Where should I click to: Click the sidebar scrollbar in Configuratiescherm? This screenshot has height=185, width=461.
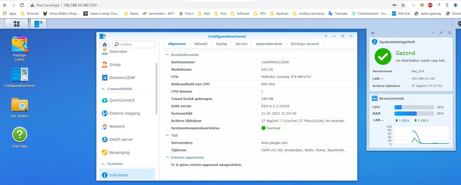[x=157, y=88]
